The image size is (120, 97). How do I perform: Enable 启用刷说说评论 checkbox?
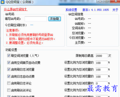pos(9,90)
